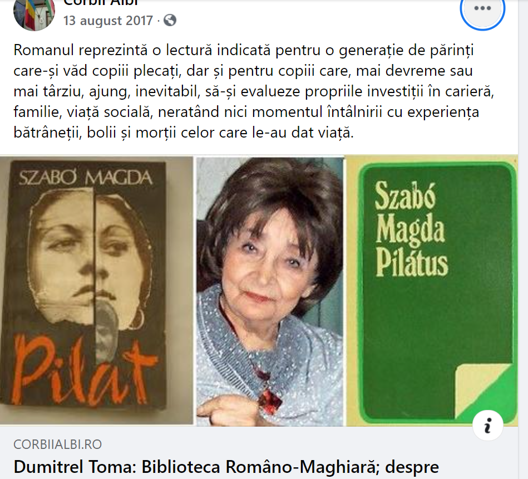Viewport: 528px width, 479px height.
Task: Open the Corbii Albi page name
Action: pyautogui.click(x=100, y=3)
